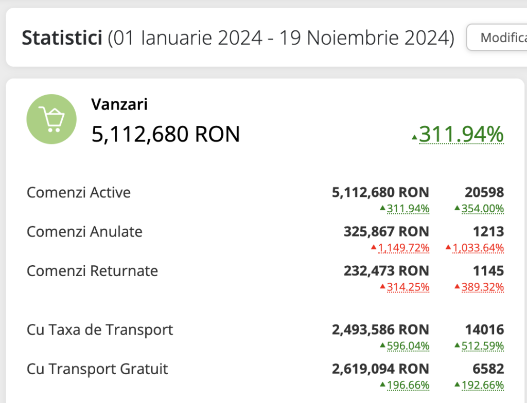Click the 196.66% Cu Transport Gratuit link
The height and width of the screenshot is (403, 527).
pos(408,385)
